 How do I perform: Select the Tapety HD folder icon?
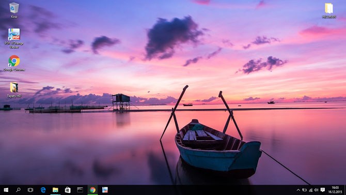coord(14,90)
